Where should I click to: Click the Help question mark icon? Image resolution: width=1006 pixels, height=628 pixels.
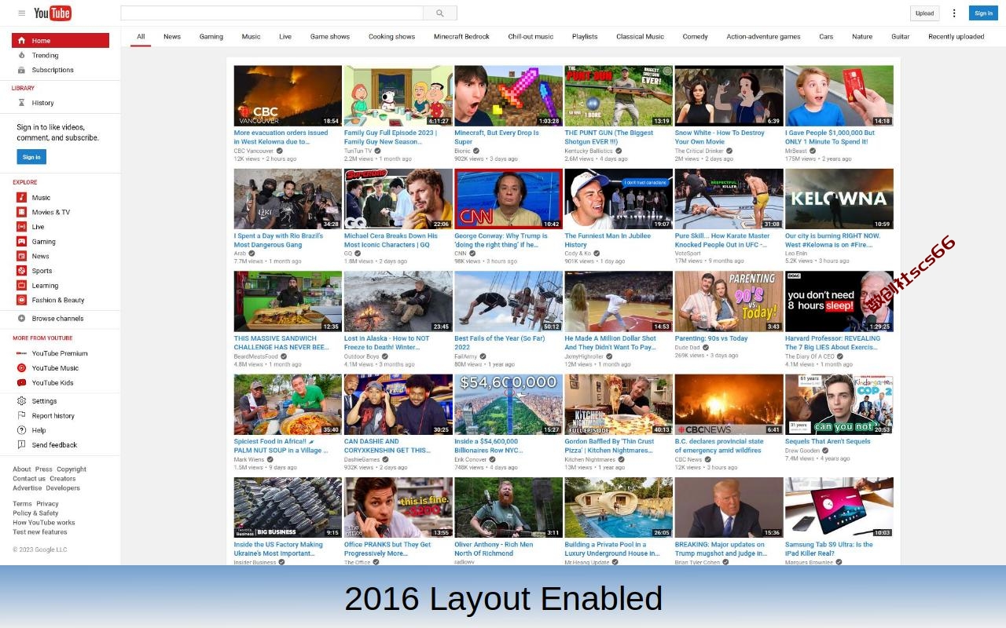click(22, 430)
